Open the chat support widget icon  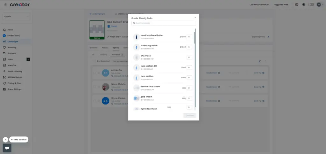[x=7, y=148]
